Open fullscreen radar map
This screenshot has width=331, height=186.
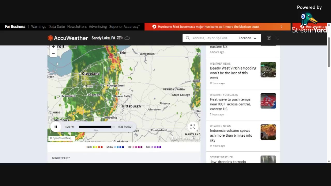point(193,127)
